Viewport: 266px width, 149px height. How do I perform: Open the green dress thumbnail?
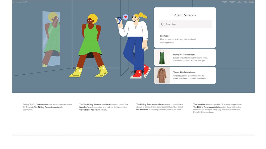pos(162,57)
